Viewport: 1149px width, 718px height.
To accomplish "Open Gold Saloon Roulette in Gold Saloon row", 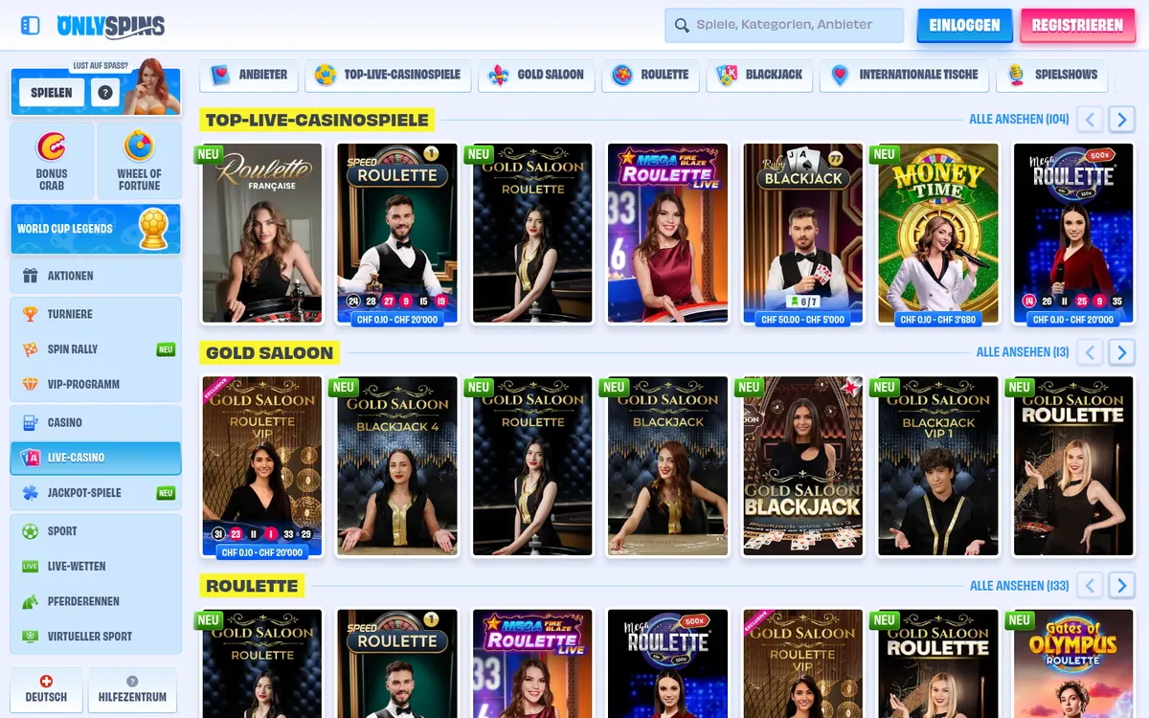I will click(x=532, y=466).
